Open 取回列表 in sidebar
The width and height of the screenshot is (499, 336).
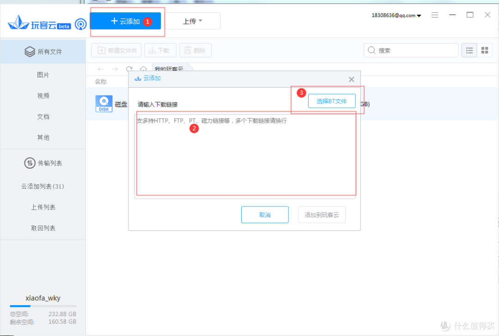pos(43,228)
